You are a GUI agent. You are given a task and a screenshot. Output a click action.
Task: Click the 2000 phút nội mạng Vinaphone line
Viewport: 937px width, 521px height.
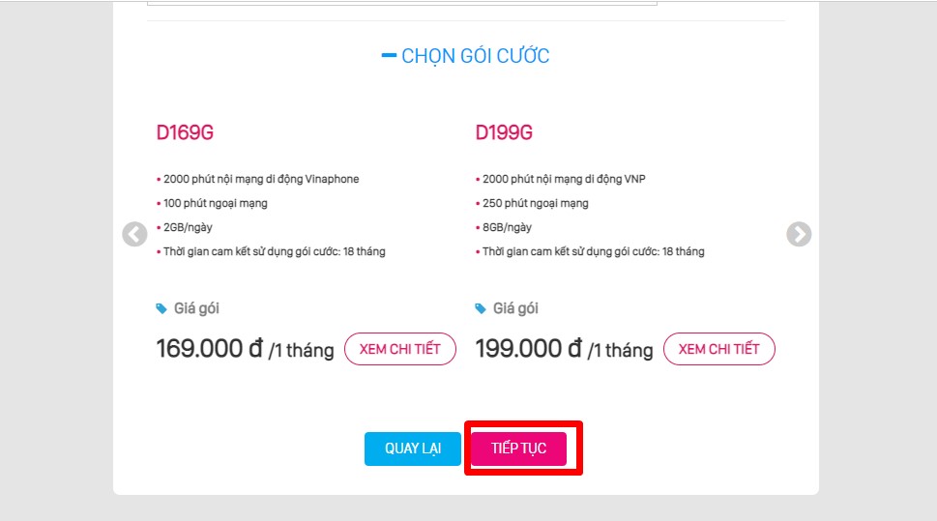261,179
